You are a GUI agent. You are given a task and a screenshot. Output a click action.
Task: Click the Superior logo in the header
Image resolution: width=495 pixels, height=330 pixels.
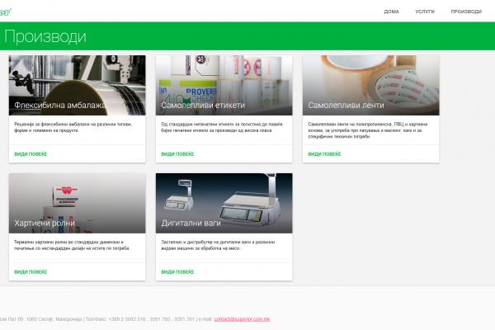7,11
